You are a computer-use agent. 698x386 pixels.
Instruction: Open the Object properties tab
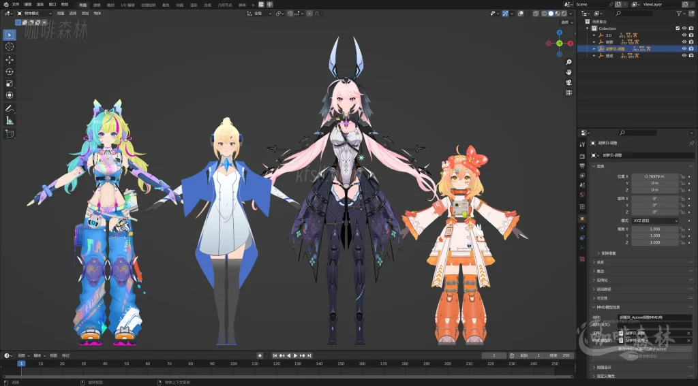[582, 219]
